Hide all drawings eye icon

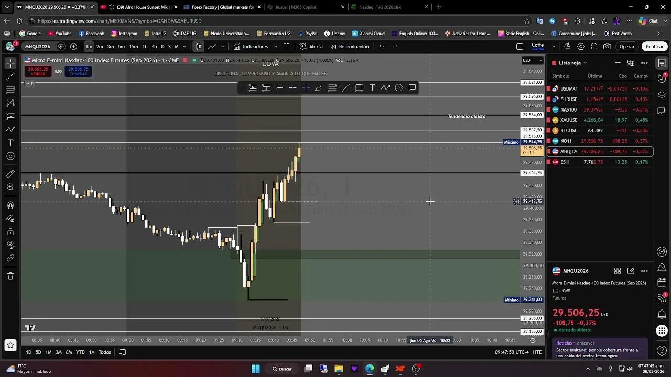pyautogui.click(x=10, y=244)
